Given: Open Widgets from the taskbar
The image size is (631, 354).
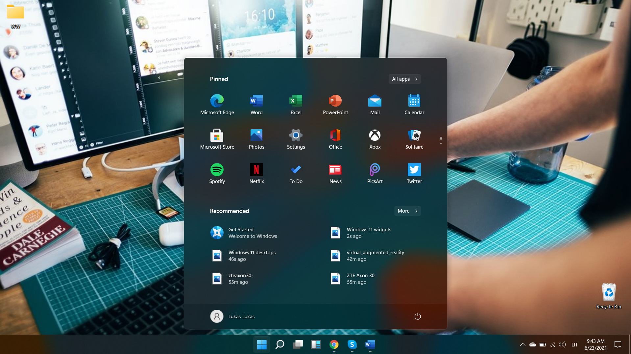Looking at the screenshot, I should point(316,344).
